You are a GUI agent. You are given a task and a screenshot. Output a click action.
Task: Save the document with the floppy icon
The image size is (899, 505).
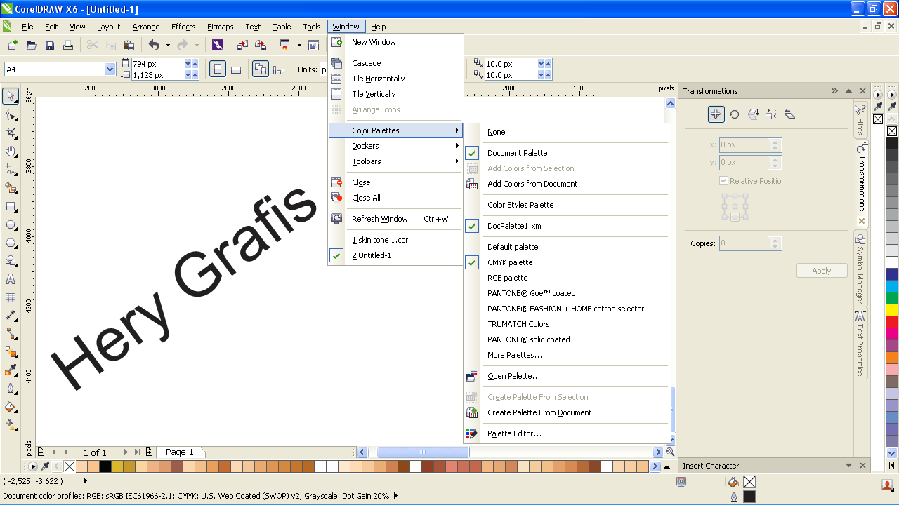point(50,45)
